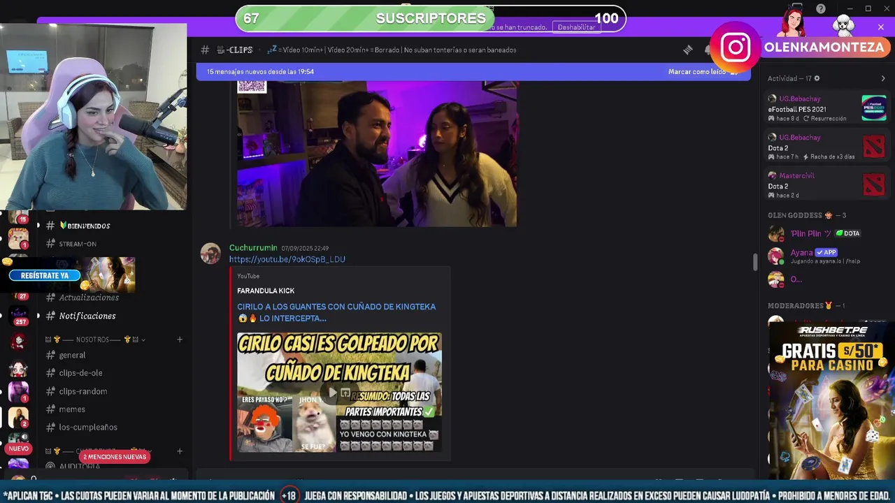Click the hash icon beside -CLIPS title
Image resolution: width=895 pixels, height=503 pixels.
[205, 50]
